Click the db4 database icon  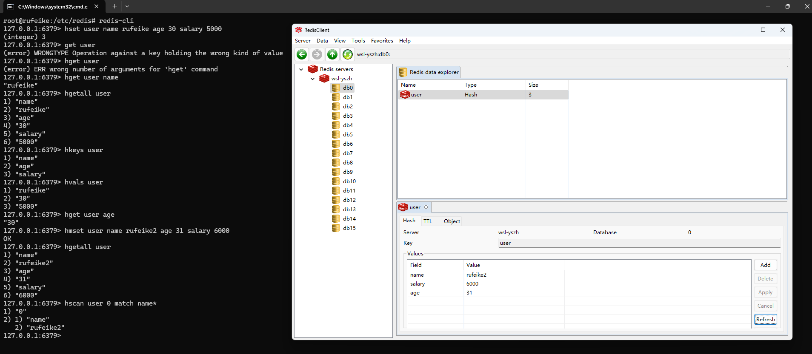point(336,125)
